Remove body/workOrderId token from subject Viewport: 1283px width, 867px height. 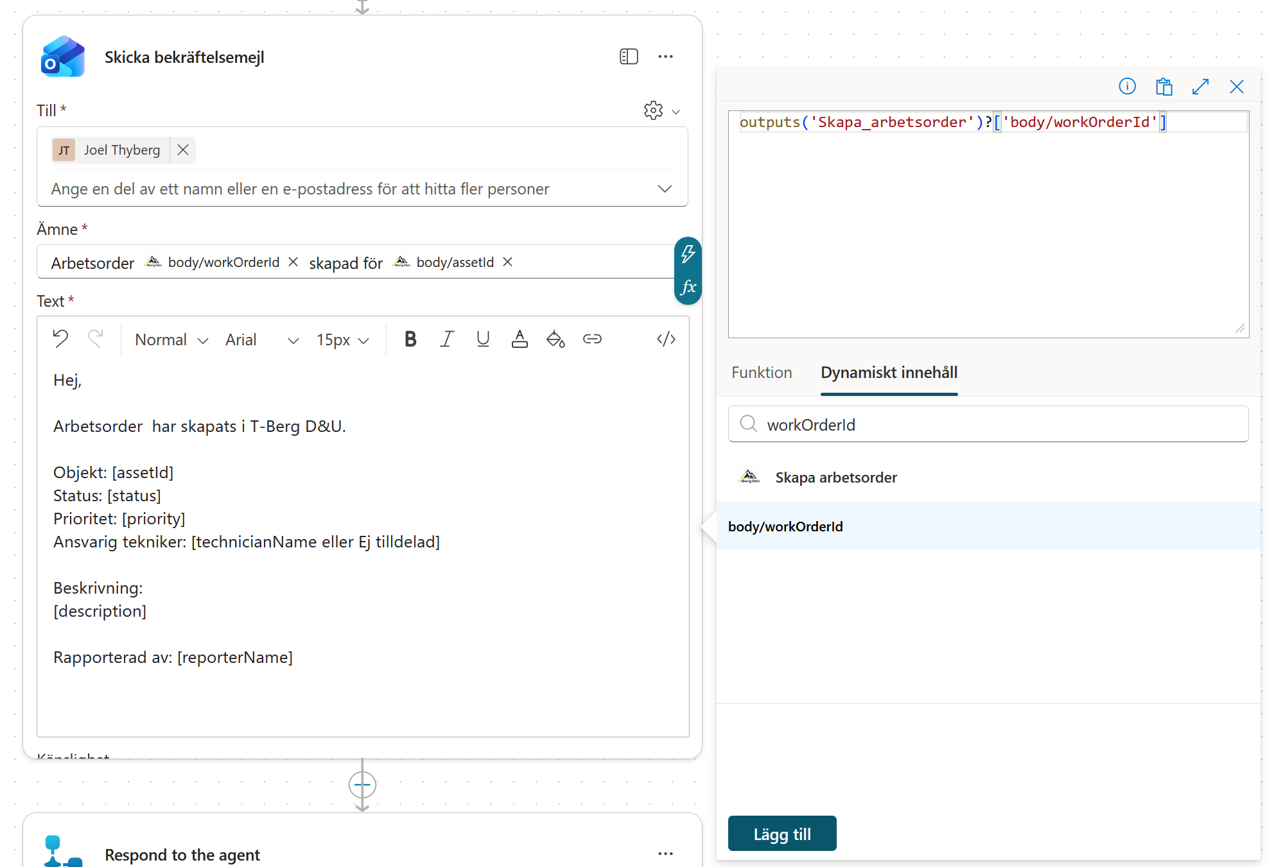coord(293,262)
